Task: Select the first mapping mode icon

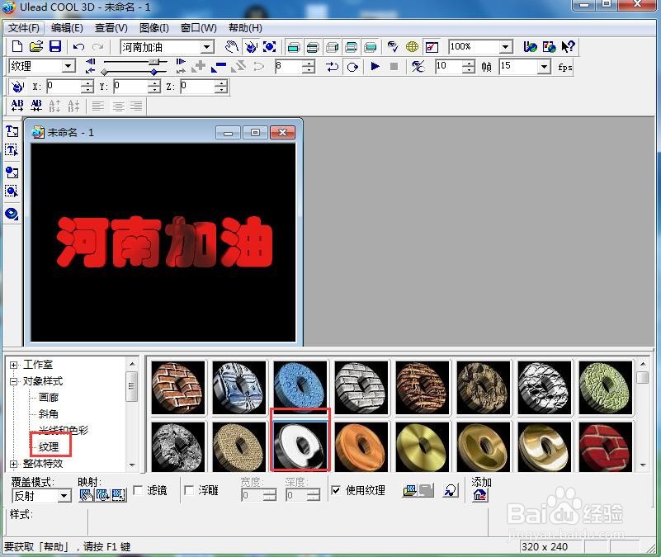Action: pyautogui.click(x=87, y=495)
